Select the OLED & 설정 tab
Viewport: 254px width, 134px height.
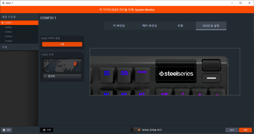(211, 26)
